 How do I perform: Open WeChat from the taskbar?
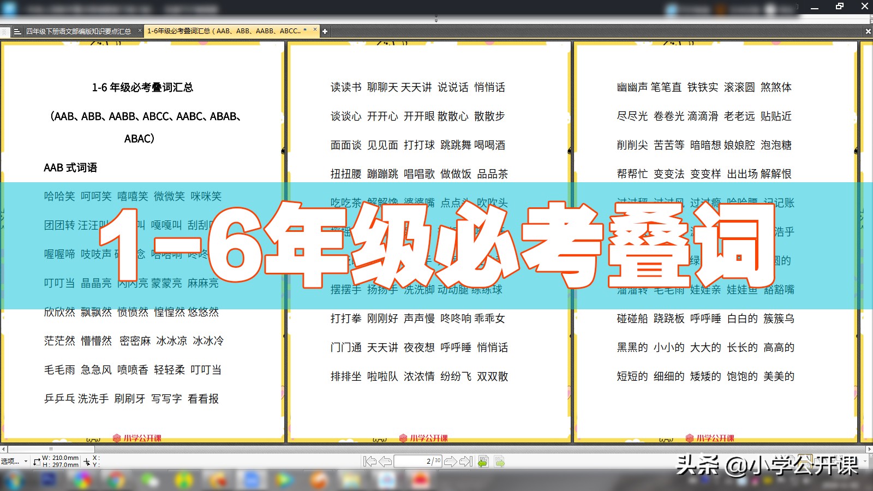149,481
